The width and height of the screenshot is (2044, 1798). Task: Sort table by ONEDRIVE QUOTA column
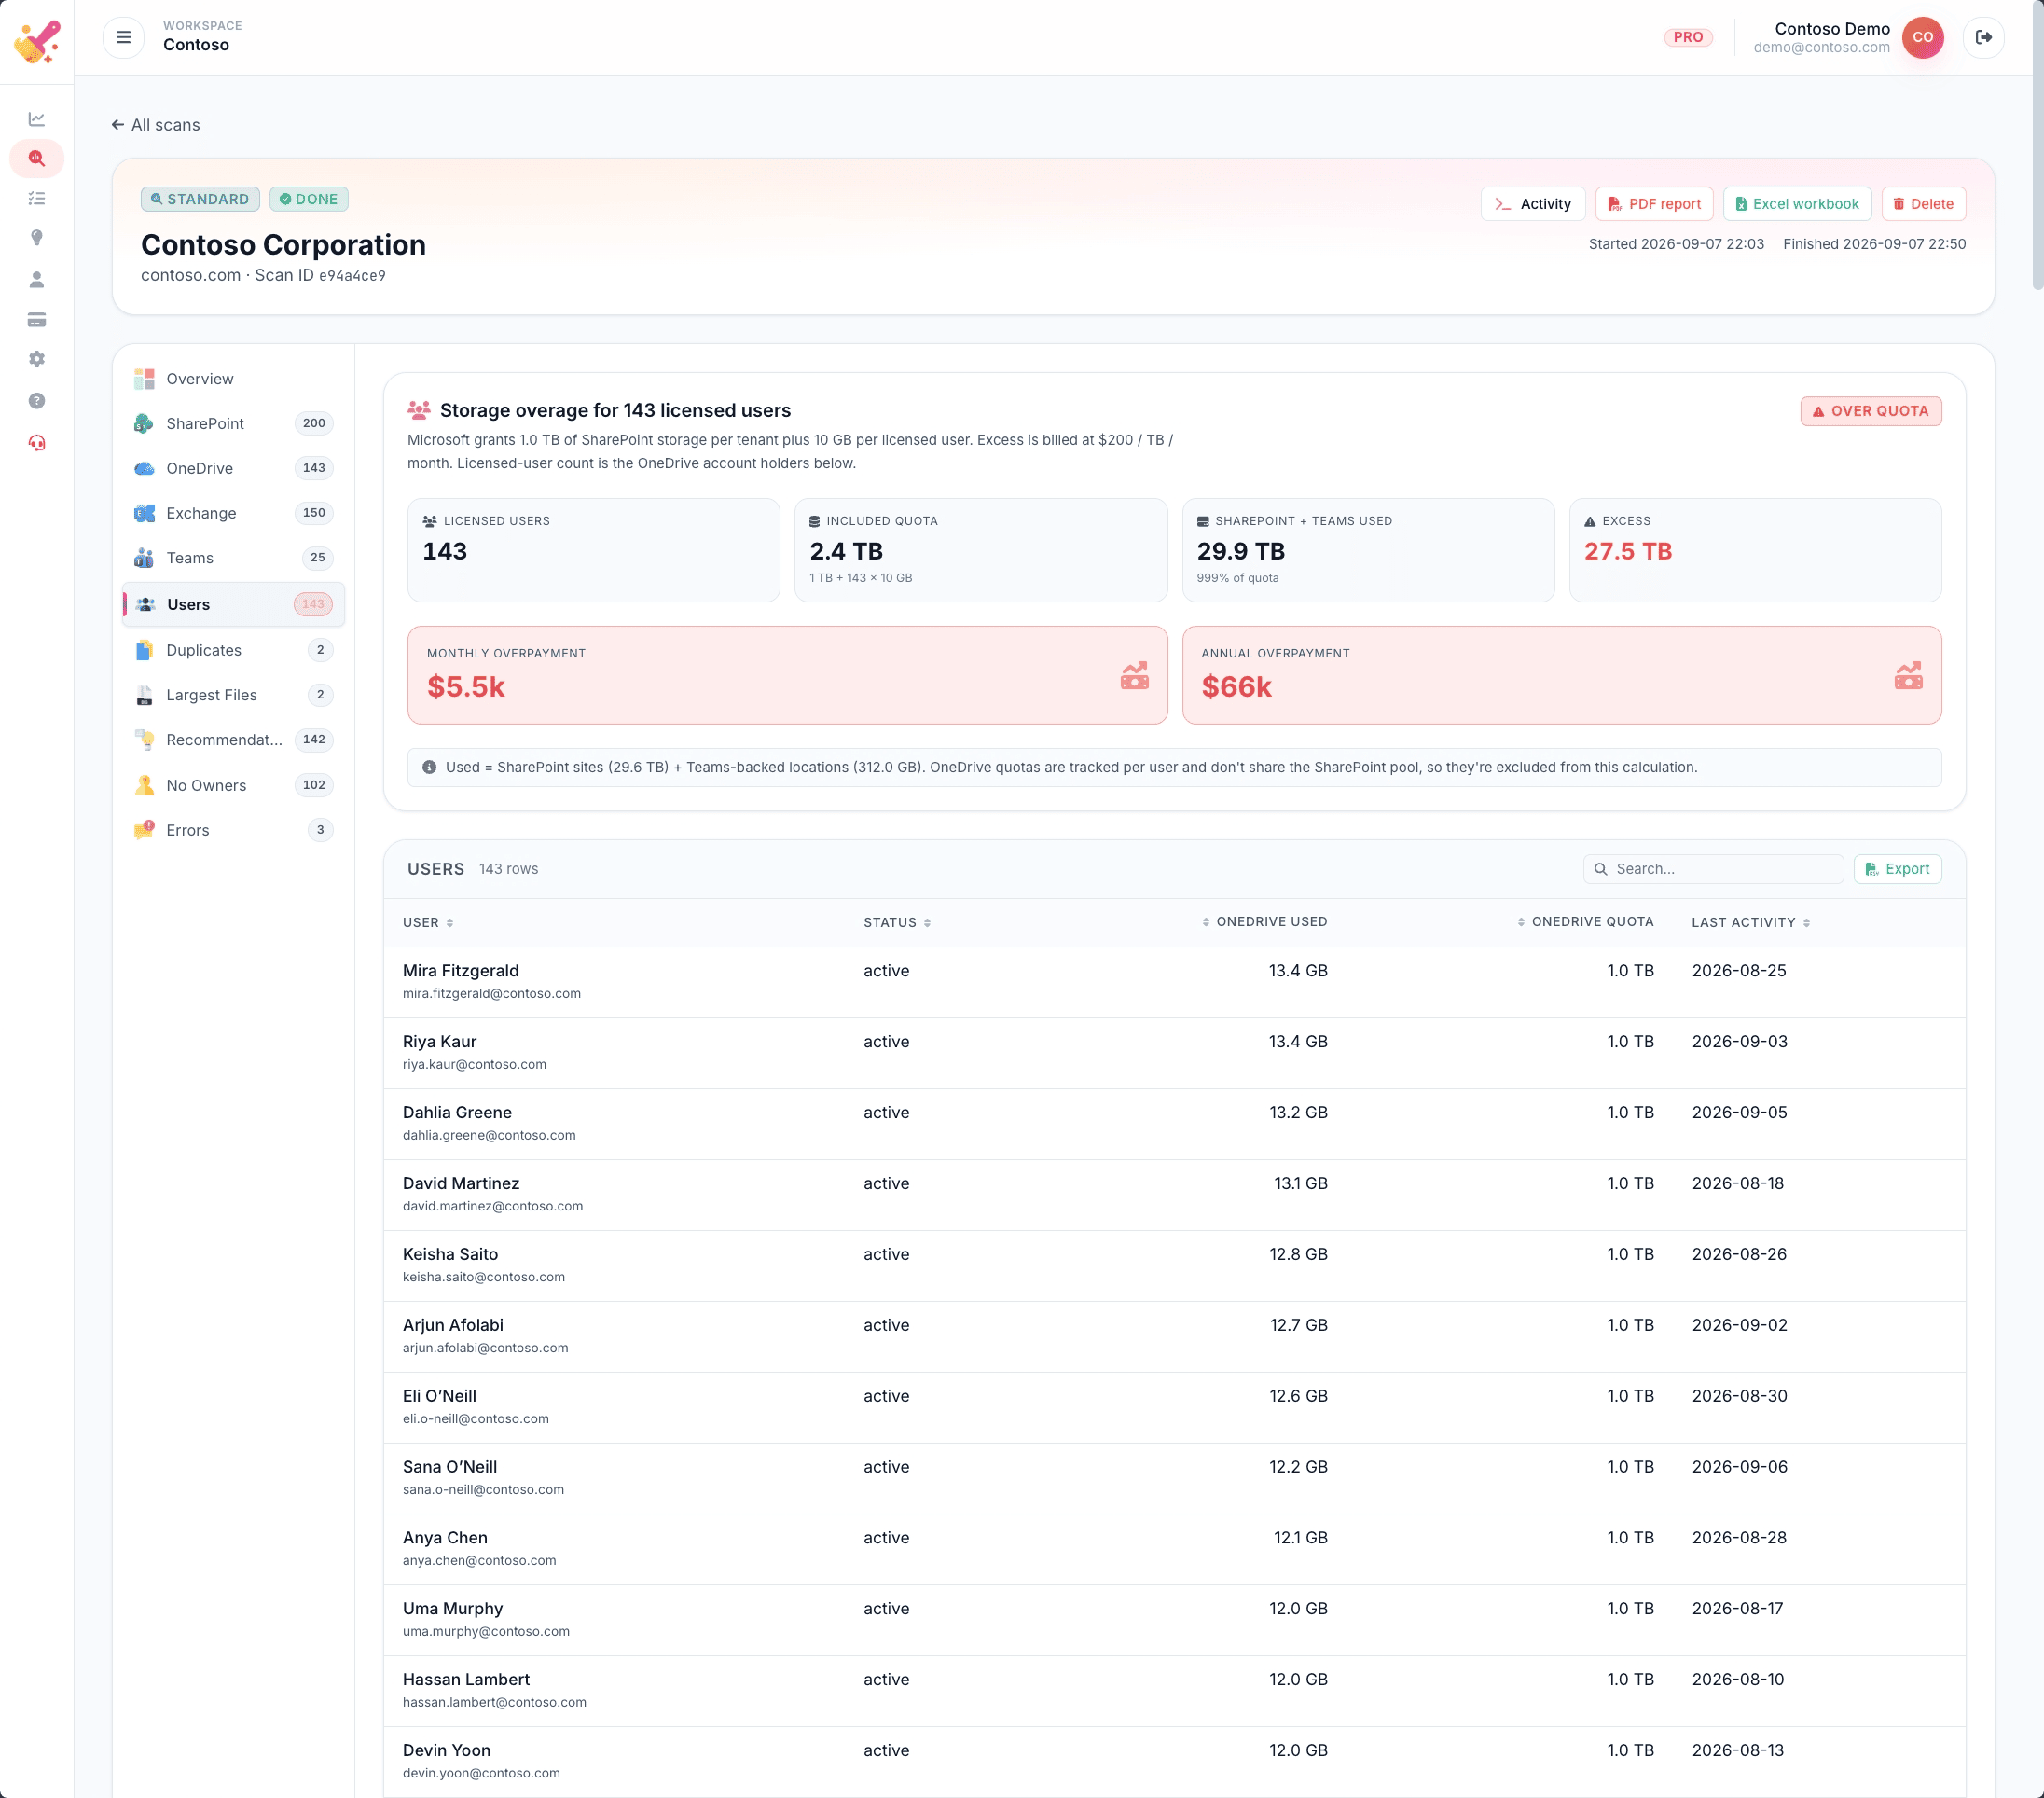coord(1585,921)
